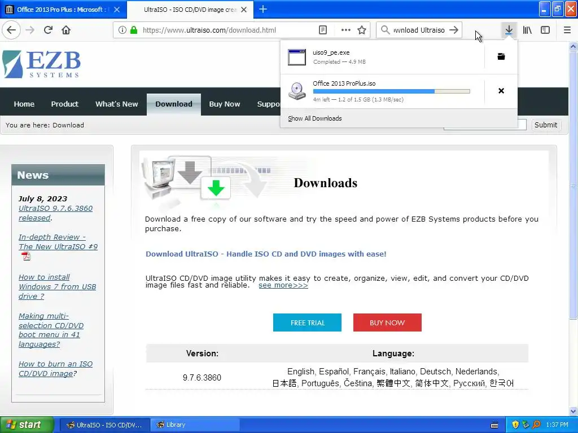This screenshot has height=433, width=578.
Task: Click the Office 2013 ProPlus.iso disc icon
Action: (x=297, y=91)
